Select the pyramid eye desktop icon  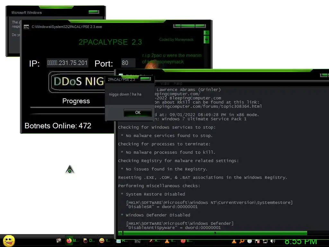point(70,169)
